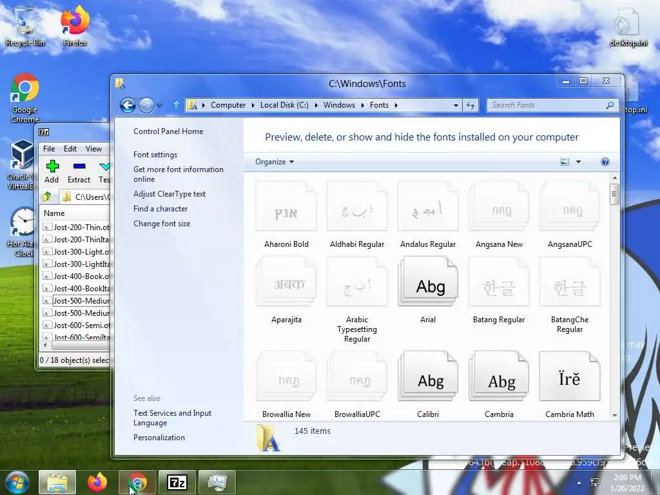Click the fonts list scroll down arrow
Screen dimensions: 660x495
coord(614,415)
